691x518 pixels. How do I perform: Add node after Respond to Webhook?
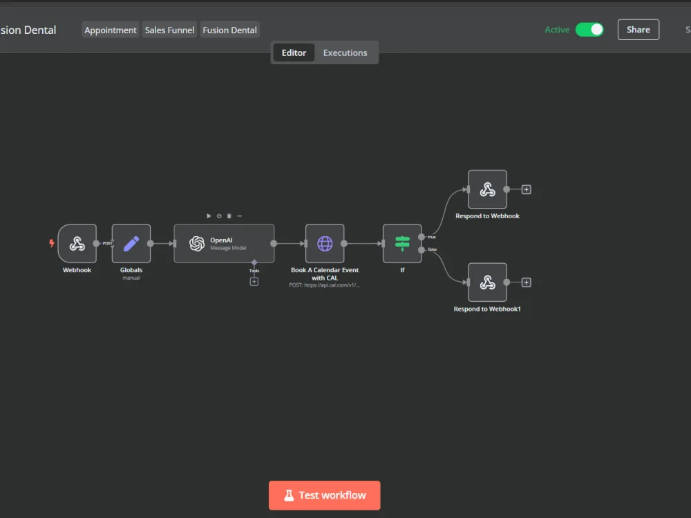[526, 189]
